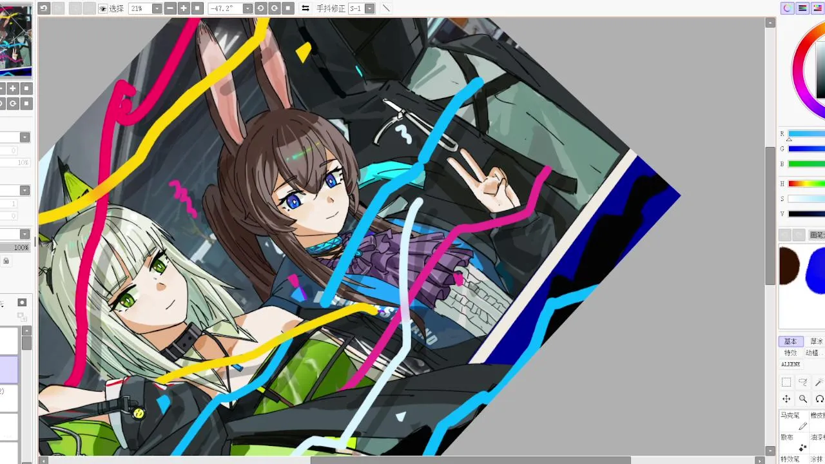Click the navigator reset zoom square button
Screen dimensions: 825x464
26,88
